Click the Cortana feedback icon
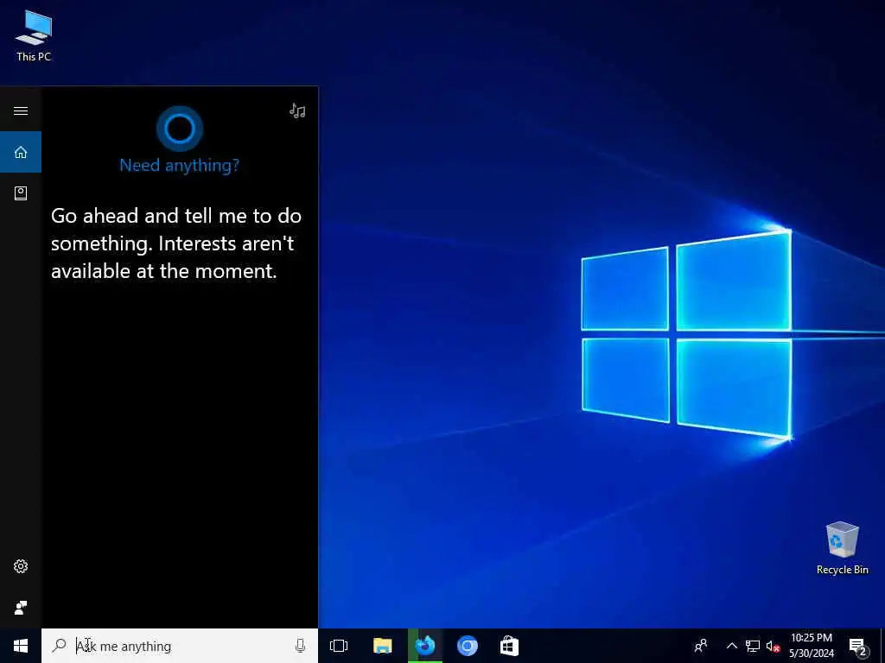885x663 pixels. click(x=21, y=607)
